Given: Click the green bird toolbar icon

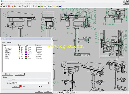Looking at the screenshot, I should (x=42, y=6).
